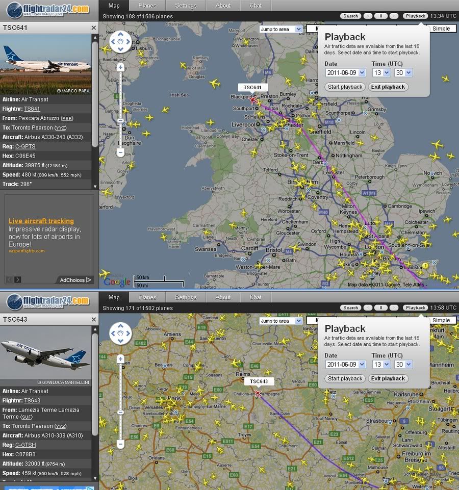The width and height of the screenshot is (459, 490).
Task: Click the AdChoices icon in the ad box
Action: pyautogui.click(x=89, y=280)
